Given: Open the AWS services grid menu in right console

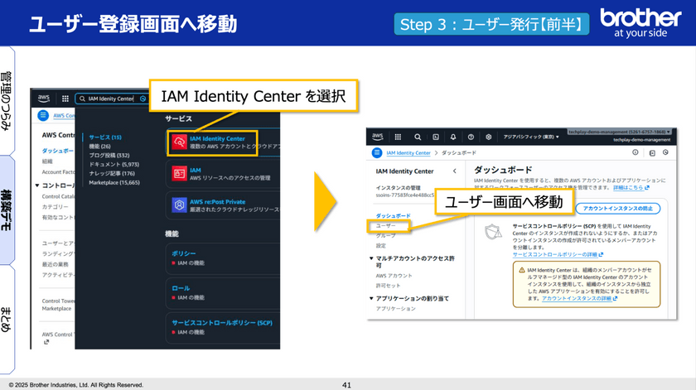Looking at the screenshot, I should point(397,137).
